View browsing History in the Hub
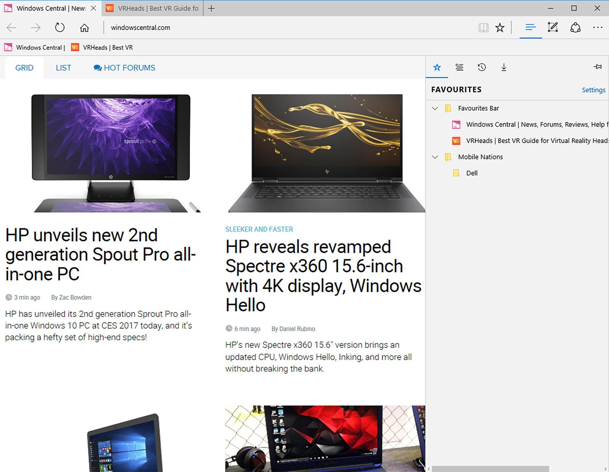This screenshot has width=609, height=472. [x=482, y=67]
